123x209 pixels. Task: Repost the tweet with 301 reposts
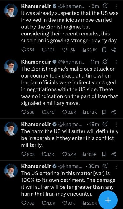(x=48, y=50)
